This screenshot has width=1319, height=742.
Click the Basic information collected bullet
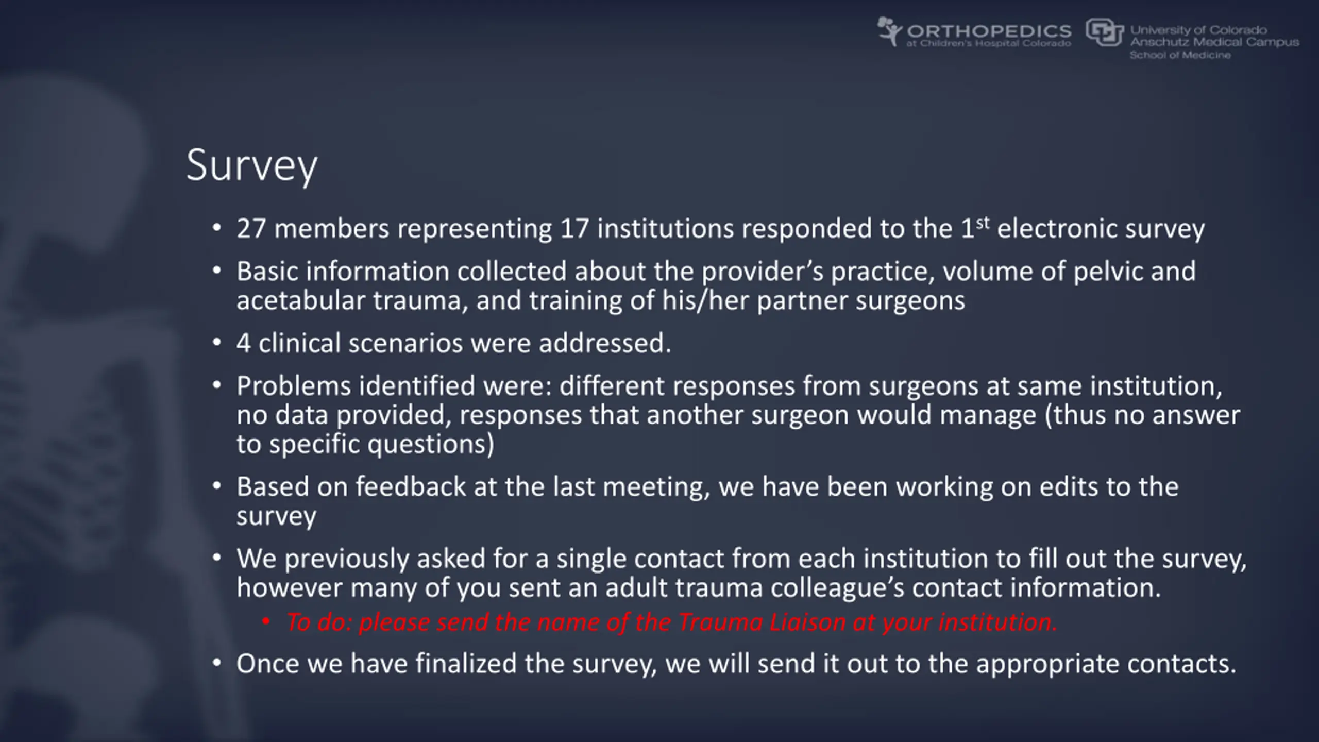[x=716, y=285]
